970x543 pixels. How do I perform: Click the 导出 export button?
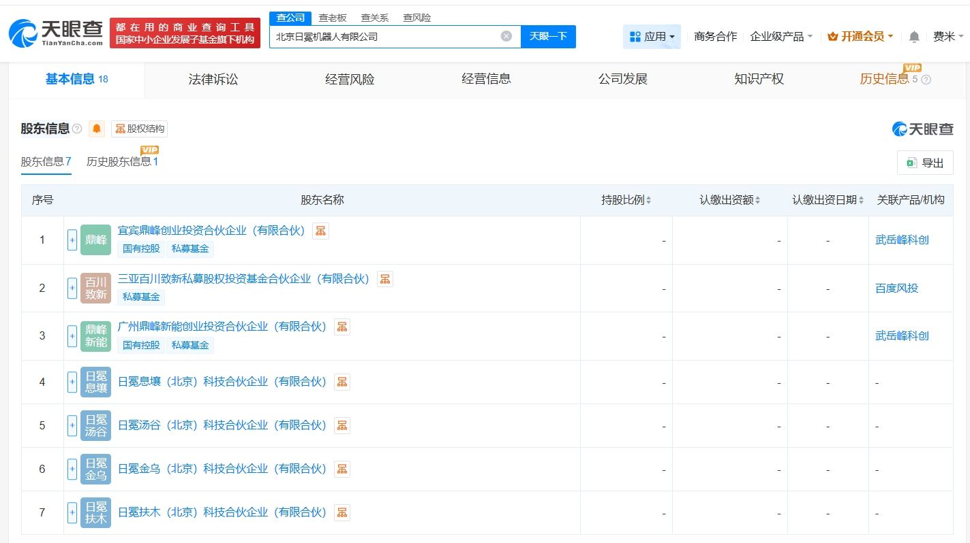(x=925, y=163)
